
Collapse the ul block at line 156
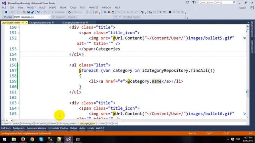[x=19, y=65]
